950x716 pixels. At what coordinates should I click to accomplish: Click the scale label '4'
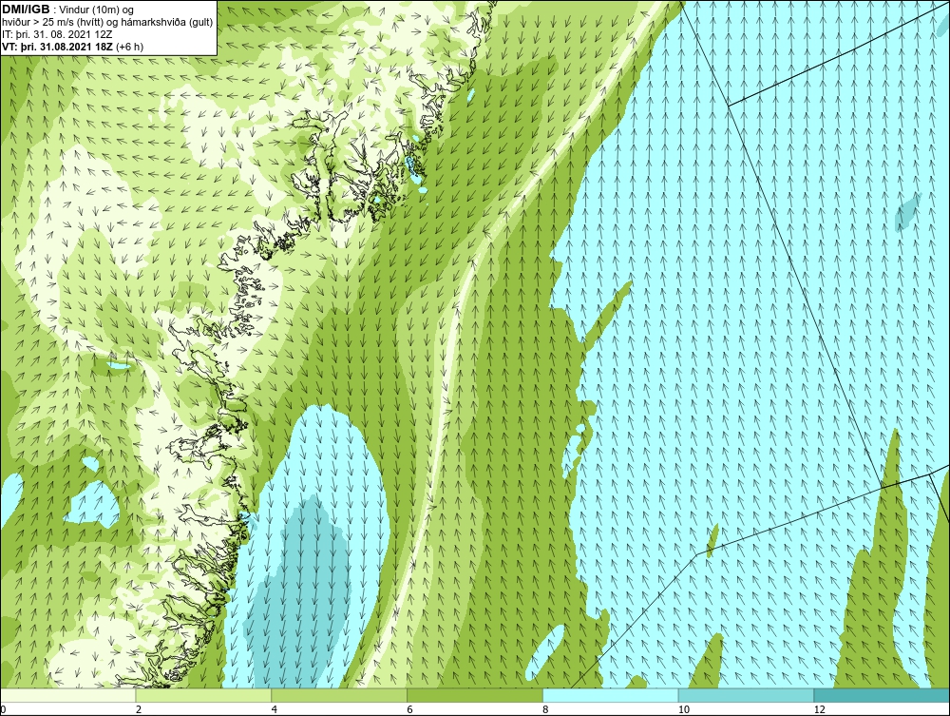tap(275, 709)
